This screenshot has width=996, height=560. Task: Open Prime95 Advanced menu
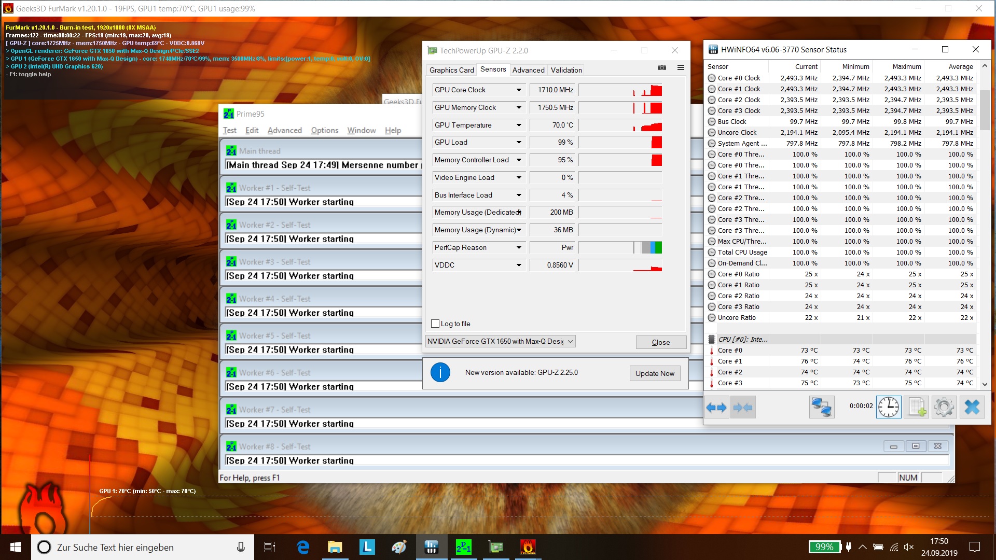(284, 131)
